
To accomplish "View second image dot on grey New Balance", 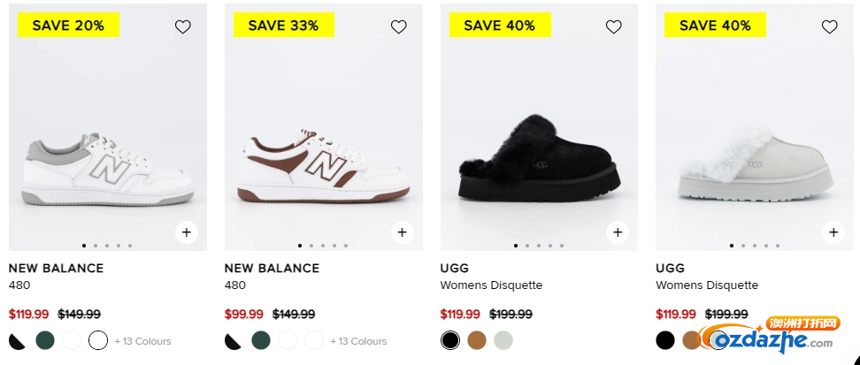I will [x=96, y=246].
